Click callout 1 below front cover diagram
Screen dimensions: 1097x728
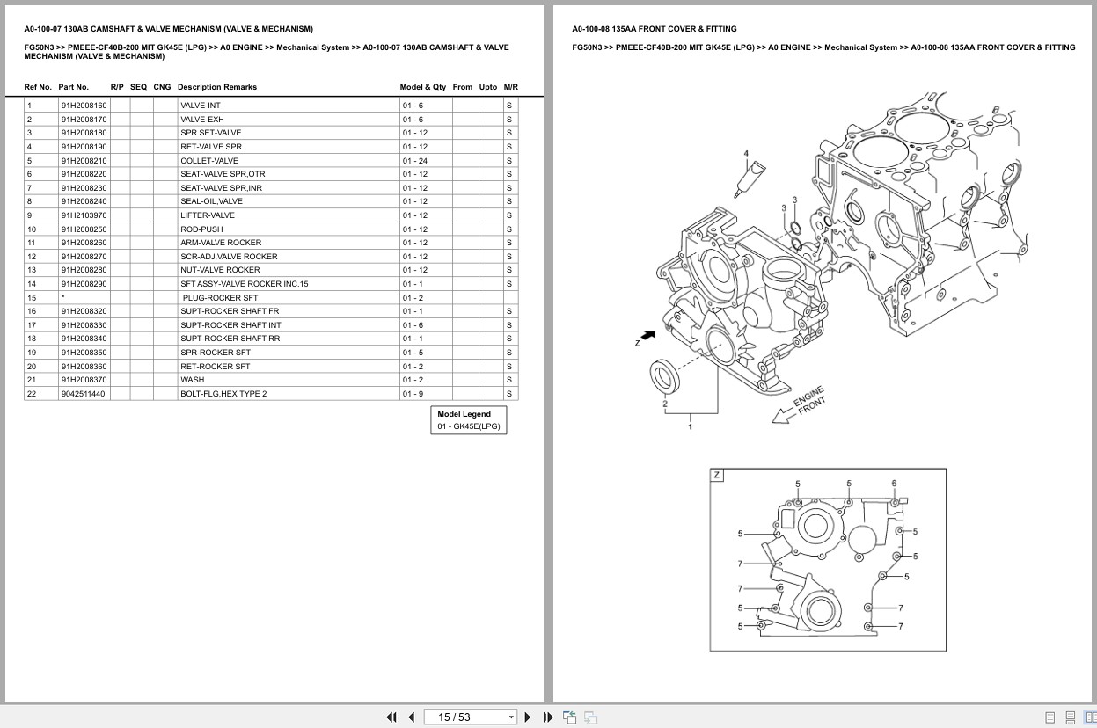(x=690, y=426)
